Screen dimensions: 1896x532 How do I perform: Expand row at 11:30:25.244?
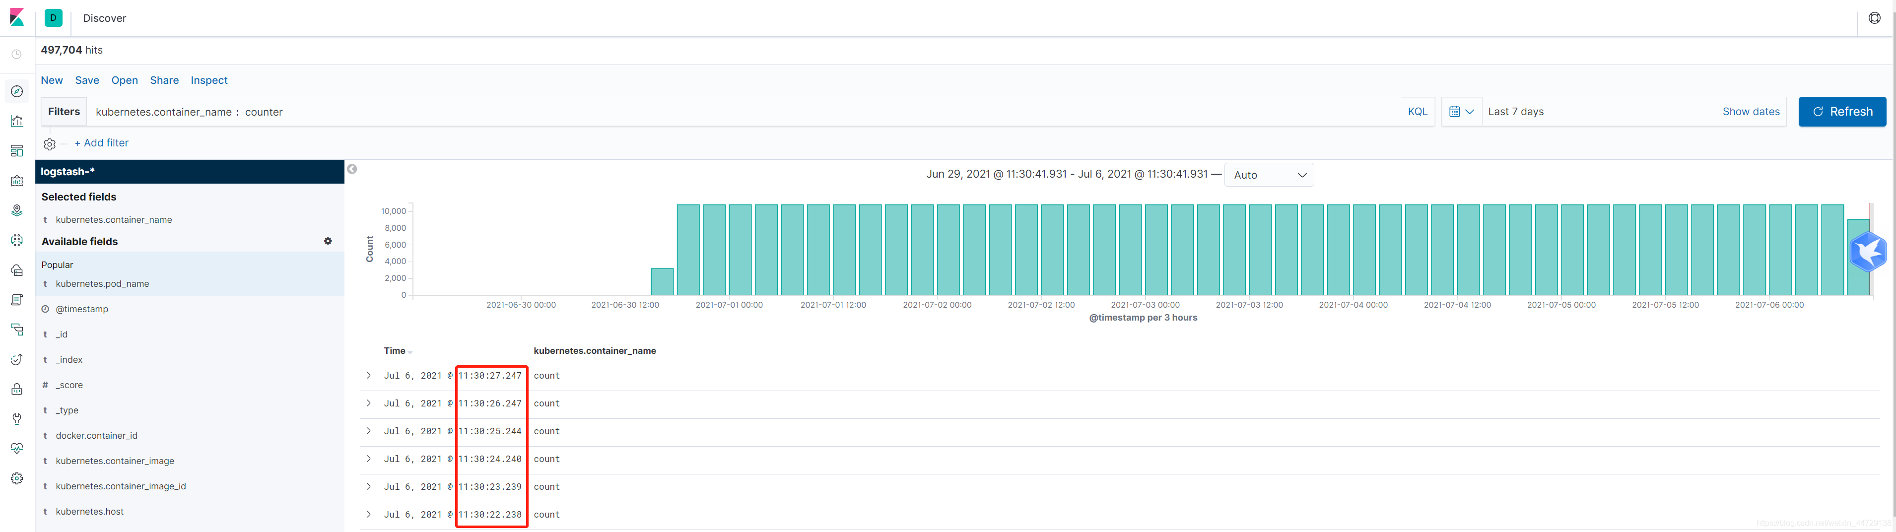coord(369,431)
